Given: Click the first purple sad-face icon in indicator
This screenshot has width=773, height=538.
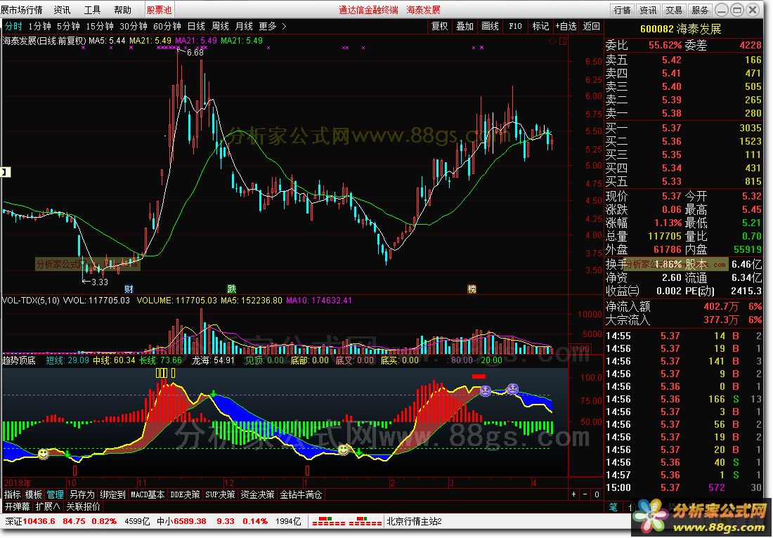Looking at the screenshot, I should (x=486, y=391).
